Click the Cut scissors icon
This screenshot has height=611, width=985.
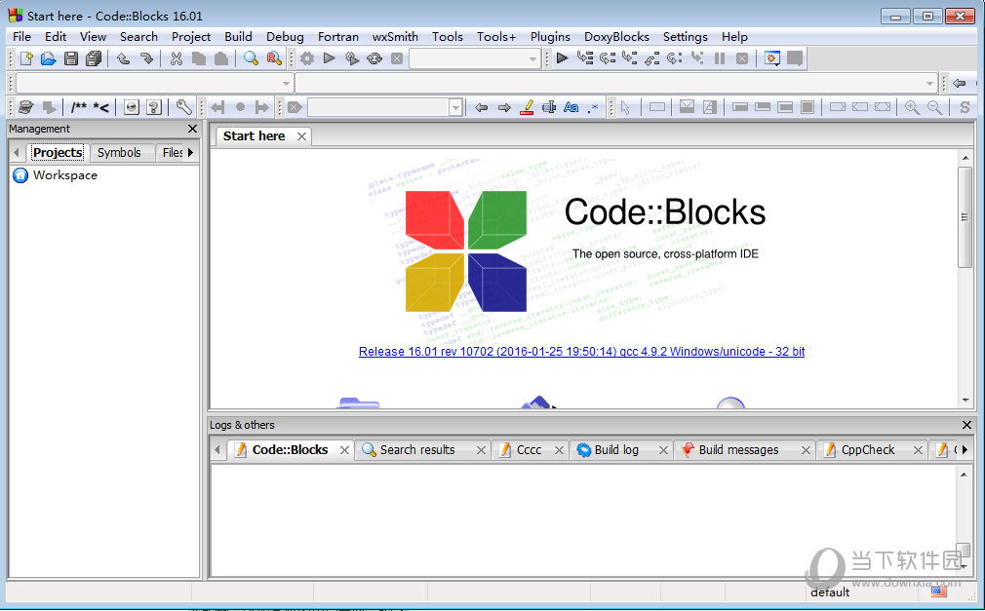coord(177,58)
